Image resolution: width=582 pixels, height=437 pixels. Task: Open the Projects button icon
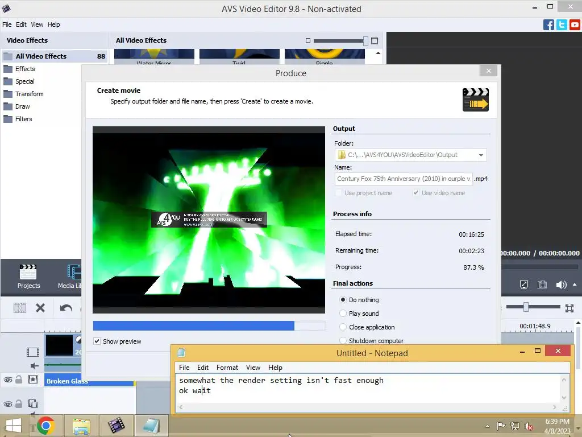28,272
